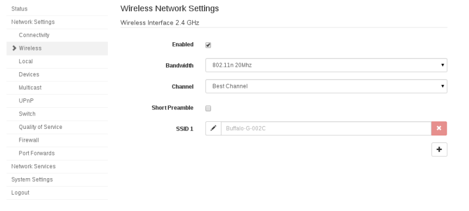Remove SSID 1 with the red X button
The width and height of the screenshot is (469, 211).
tap(439, 128)
